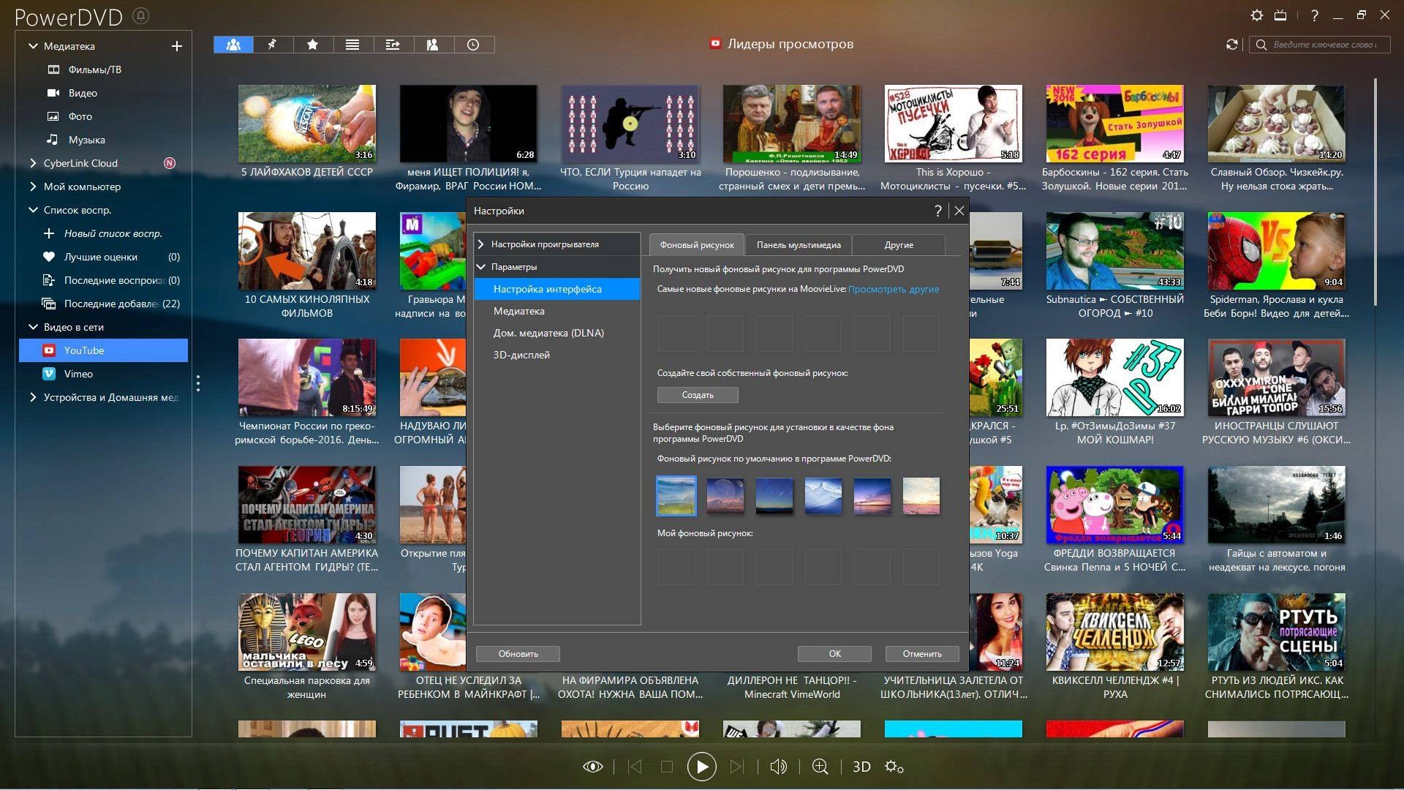
Task: Start playback with the Play button
Action: point(702,767)
